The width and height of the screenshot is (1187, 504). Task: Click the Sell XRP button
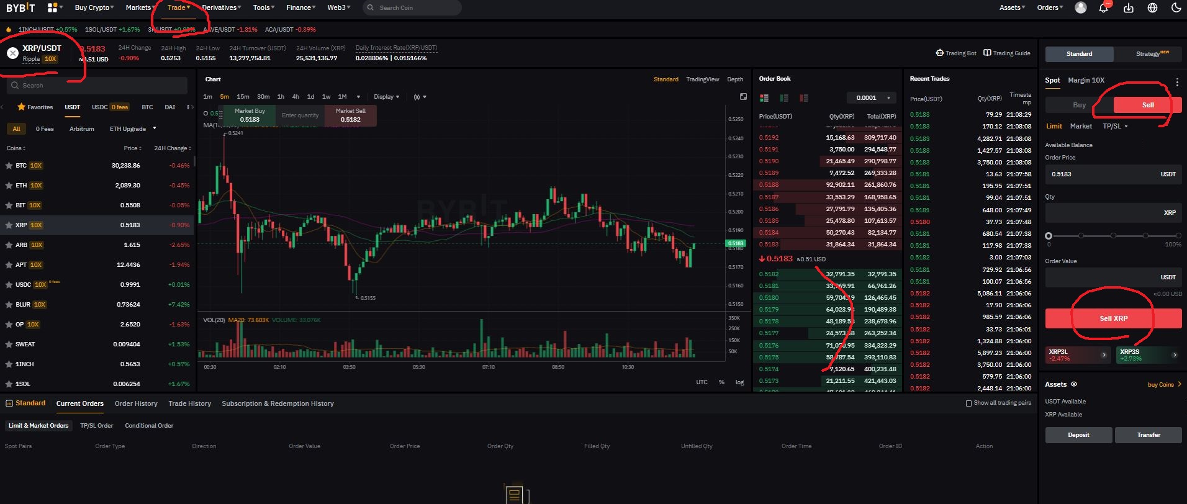pyautogui.click(x=1114, y=318)
